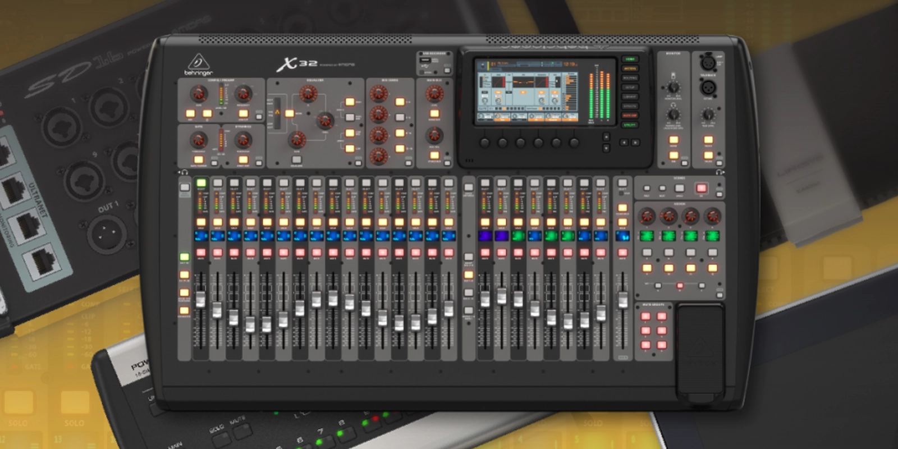Toggle the Solo button on channel 2
This screenshot has height=449, width=898.
[x=217, y=222]
